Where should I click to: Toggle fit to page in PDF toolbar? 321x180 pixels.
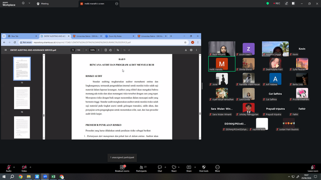tap(106, 50)
